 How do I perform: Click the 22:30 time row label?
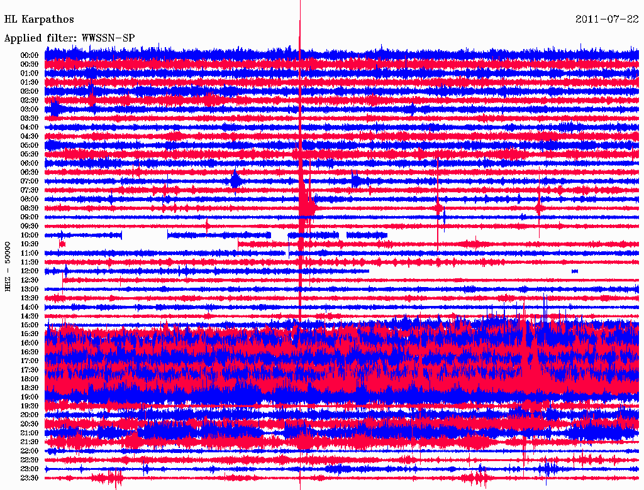[30, 460]
